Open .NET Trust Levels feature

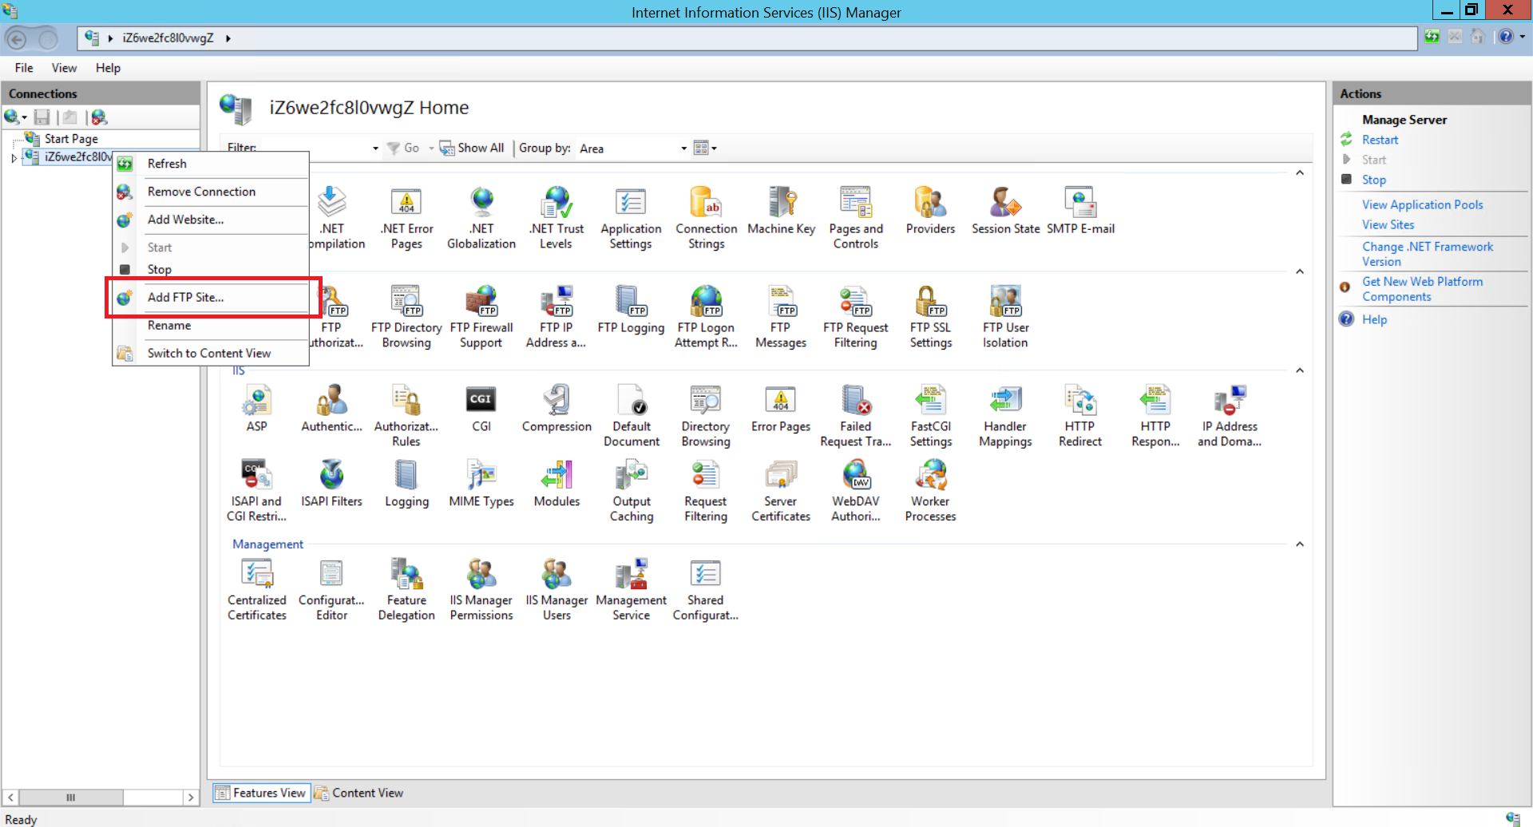(x=557, y=218)
